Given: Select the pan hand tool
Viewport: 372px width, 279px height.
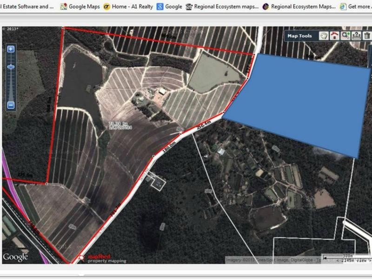Looking at the screenshot, I should click(324, 36).
